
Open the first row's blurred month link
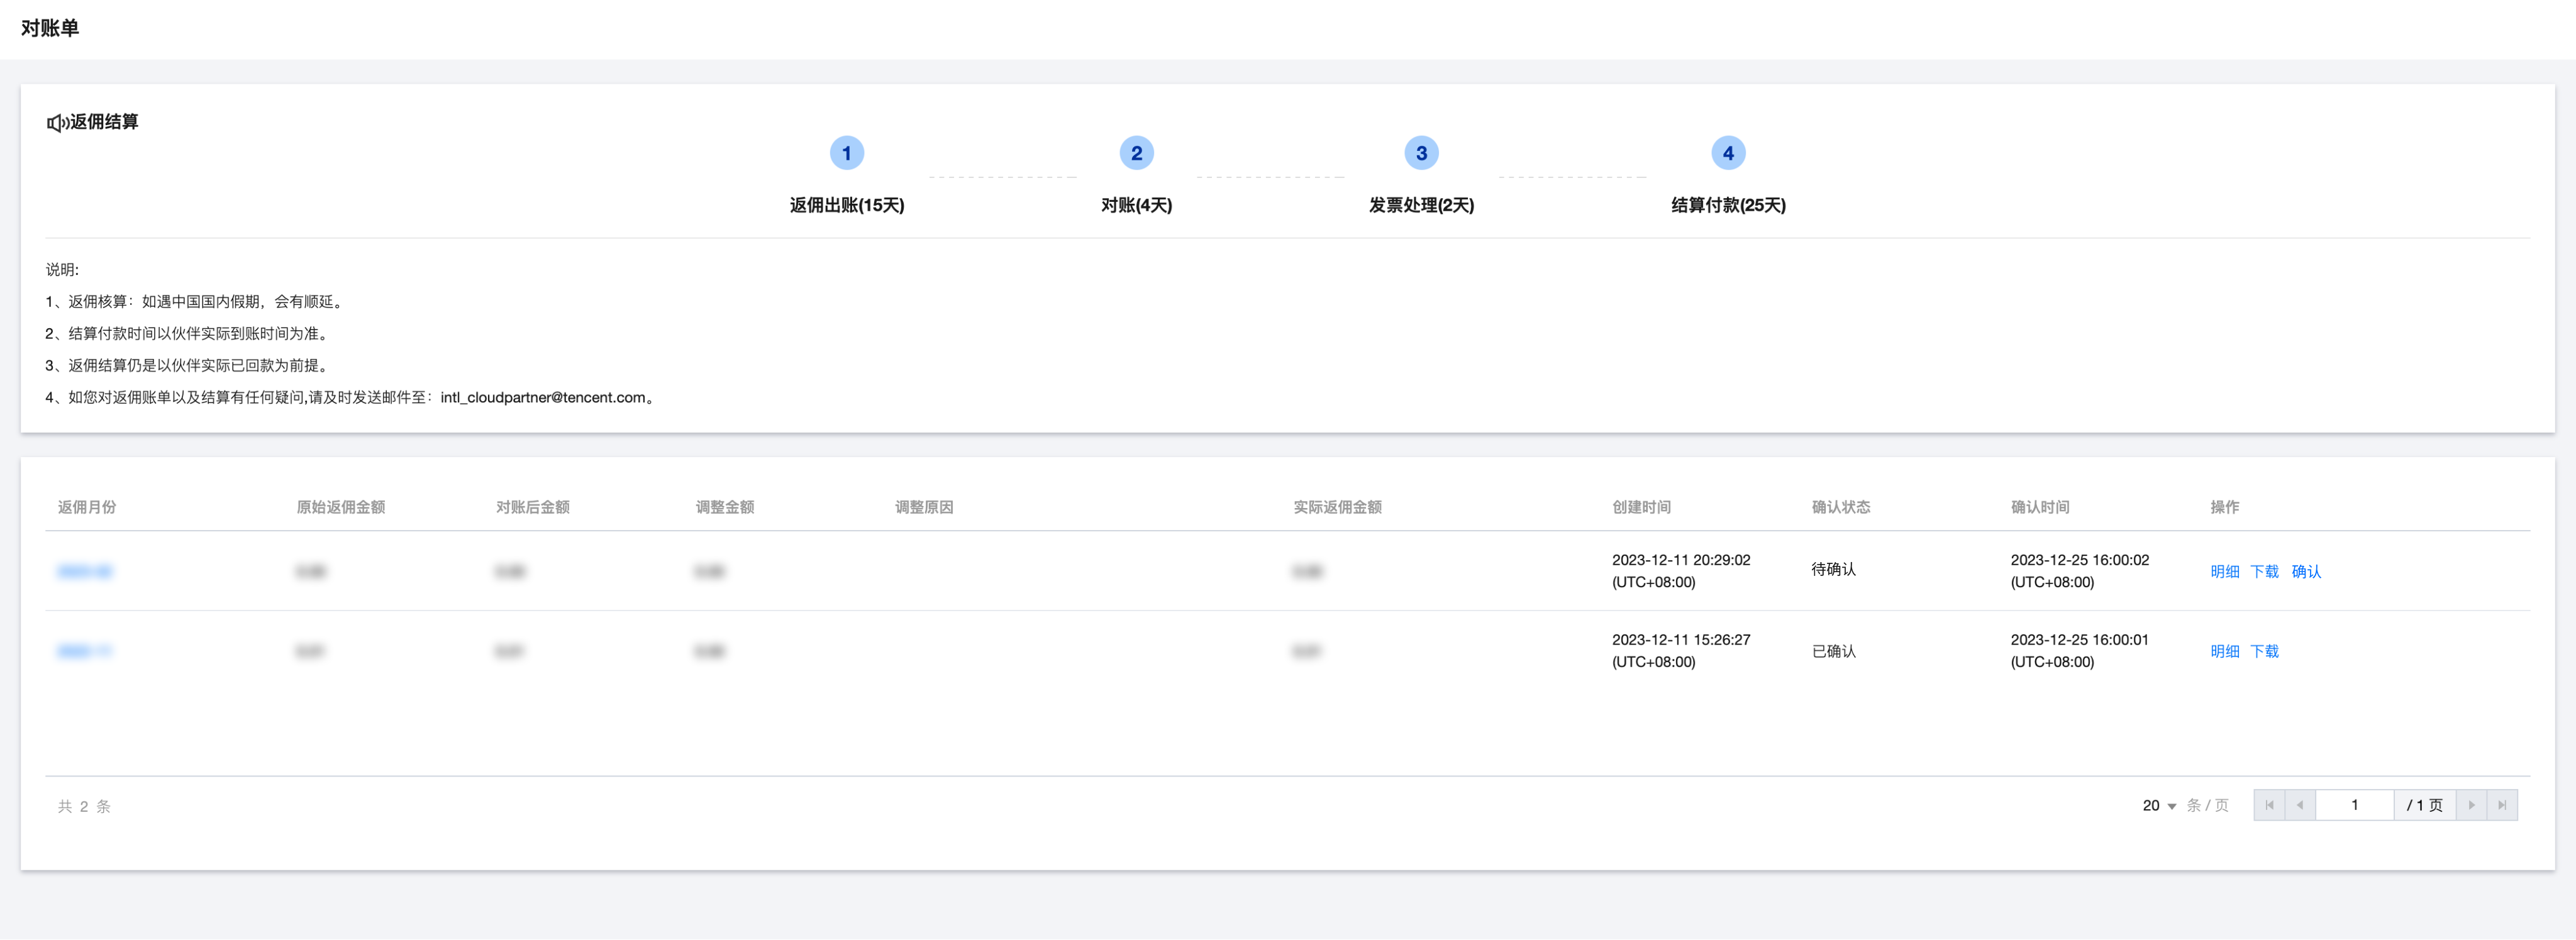click(x=85, y=571)
